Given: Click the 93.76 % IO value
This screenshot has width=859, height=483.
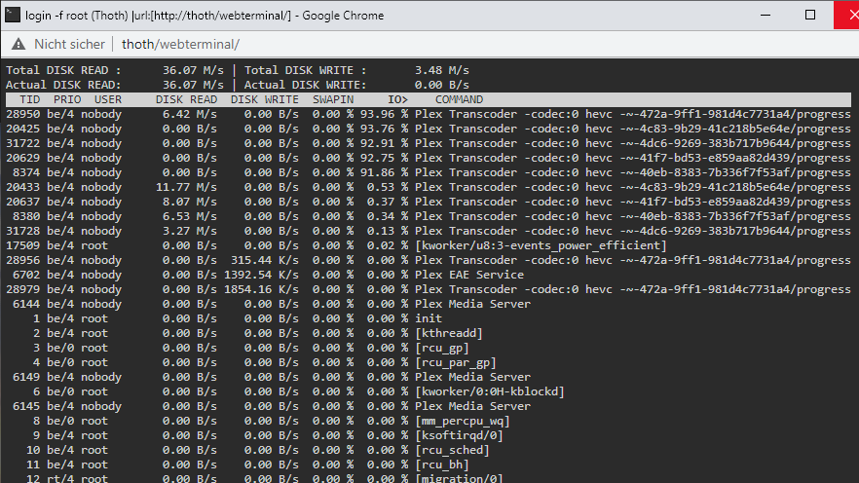Looking at the screenshot, I should click(x=384, y=129).
